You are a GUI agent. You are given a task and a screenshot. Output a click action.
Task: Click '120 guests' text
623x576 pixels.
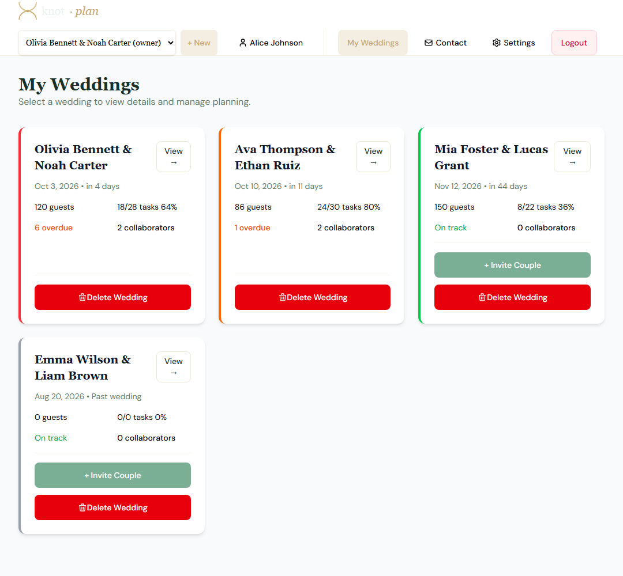point(54,207)
